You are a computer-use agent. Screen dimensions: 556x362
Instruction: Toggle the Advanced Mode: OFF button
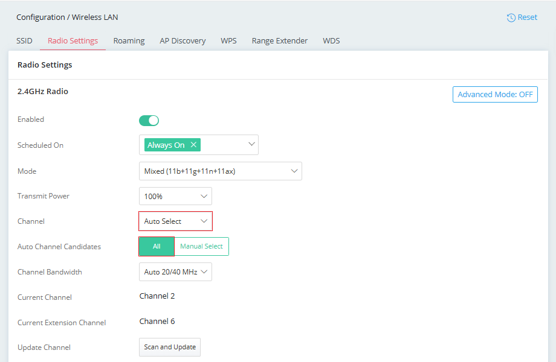coord(495,95)
